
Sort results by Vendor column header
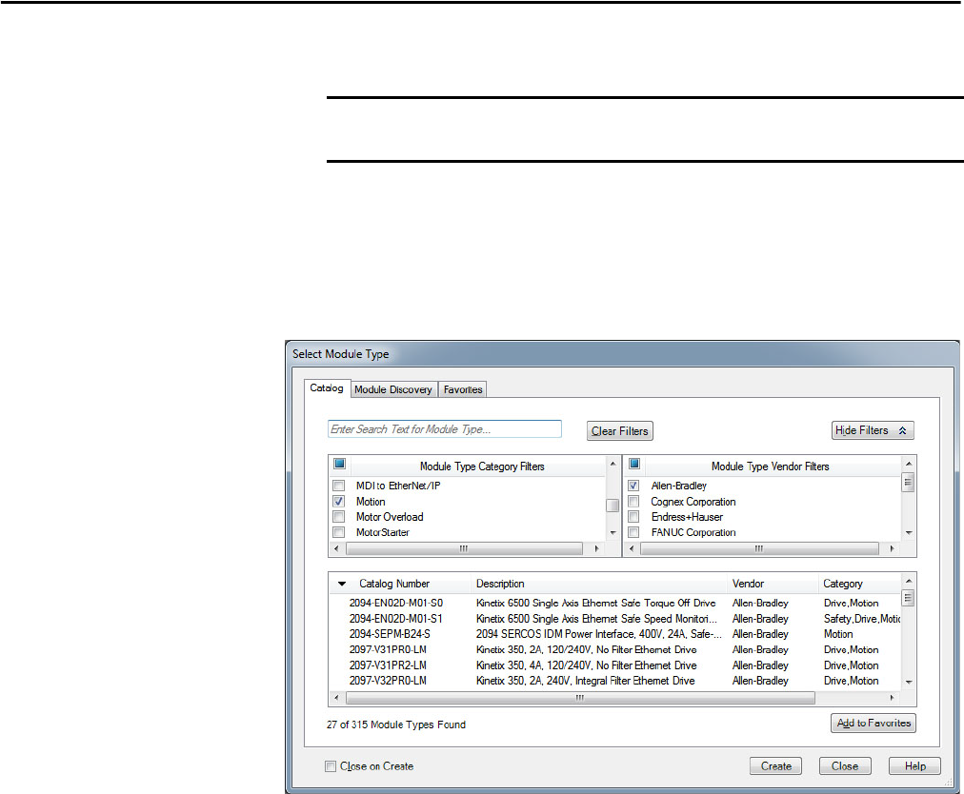(x=748, y=584)
